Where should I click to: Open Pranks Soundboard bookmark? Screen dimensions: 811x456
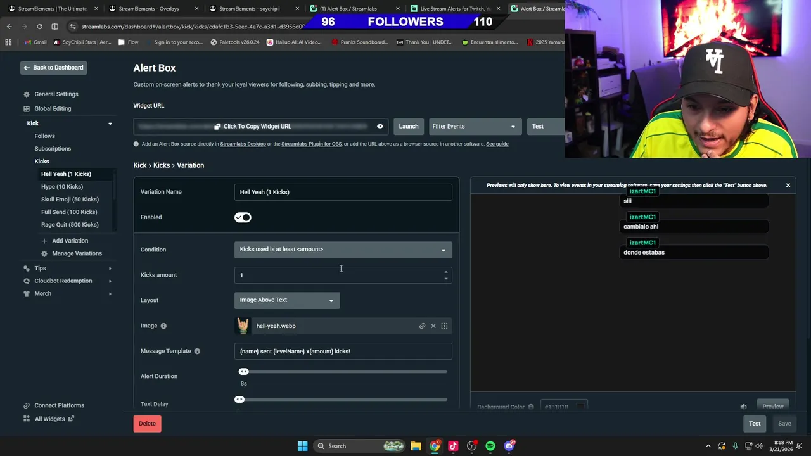(359, 42)
